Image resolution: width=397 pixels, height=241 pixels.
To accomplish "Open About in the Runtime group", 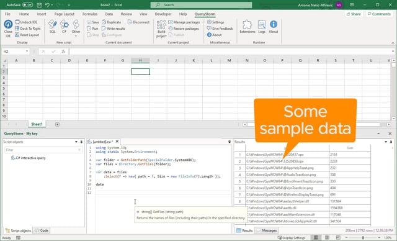I will pyautogui.click(x=274, y=27).
